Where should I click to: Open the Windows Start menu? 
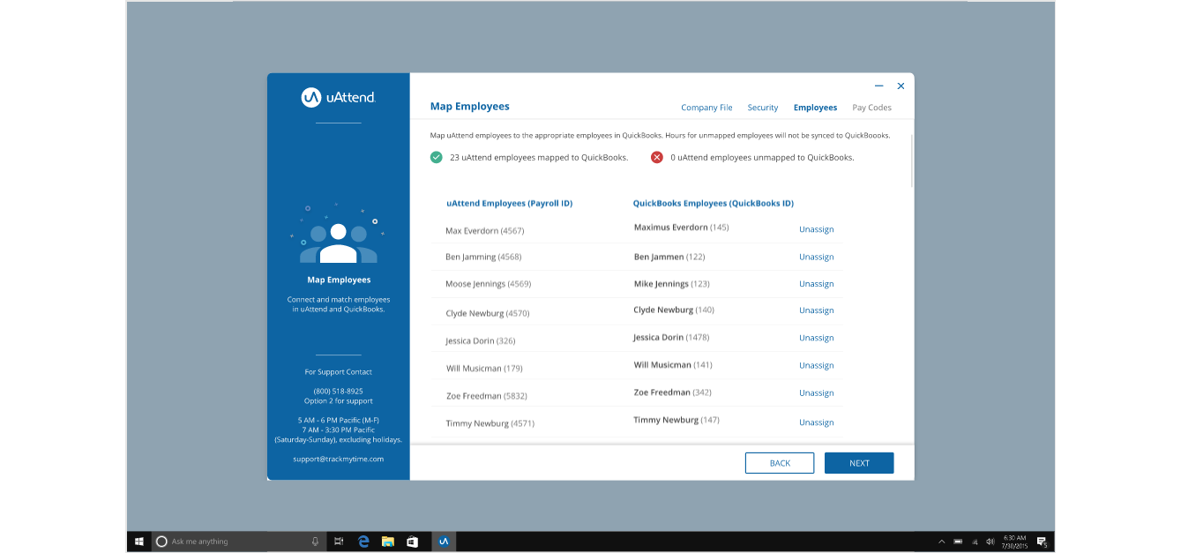[x=139, y=542]
